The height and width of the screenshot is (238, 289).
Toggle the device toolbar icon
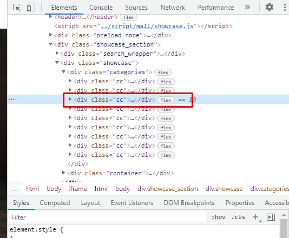point(31,8)
